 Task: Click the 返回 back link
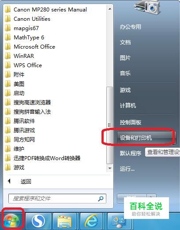click(26, 181)
